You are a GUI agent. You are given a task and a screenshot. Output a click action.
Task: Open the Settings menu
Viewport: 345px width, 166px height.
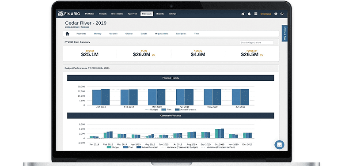click(x=172, y=14)
